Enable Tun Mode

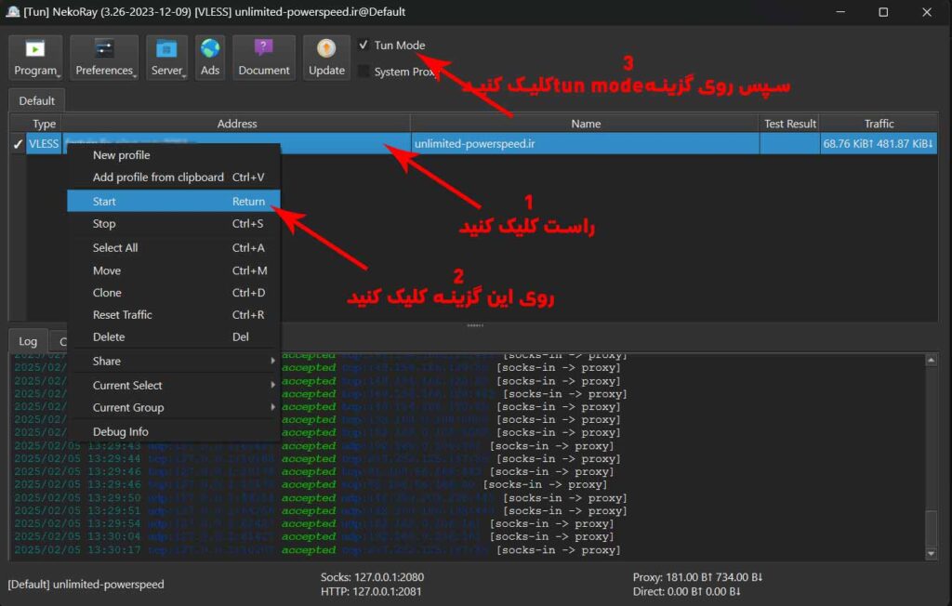click(363, 45)
